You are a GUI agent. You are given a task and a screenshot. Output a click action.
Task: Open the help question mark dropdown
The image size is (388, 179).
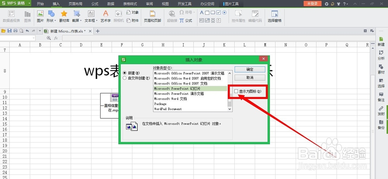click(x=345, y=4)
